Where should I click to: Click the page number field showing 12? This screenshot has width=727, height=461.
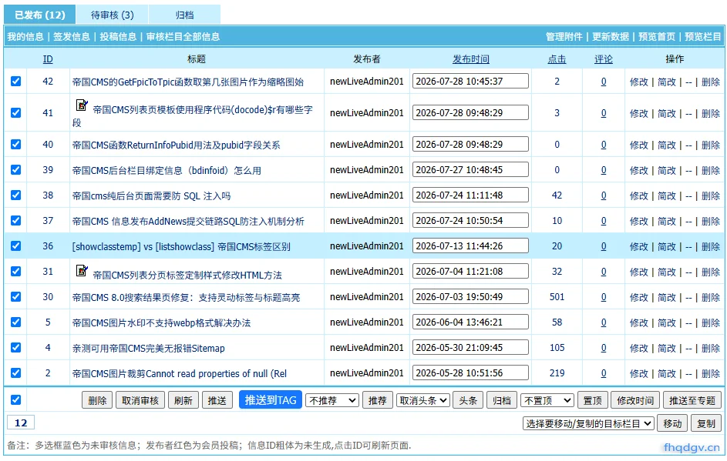[x=21, y=423]
